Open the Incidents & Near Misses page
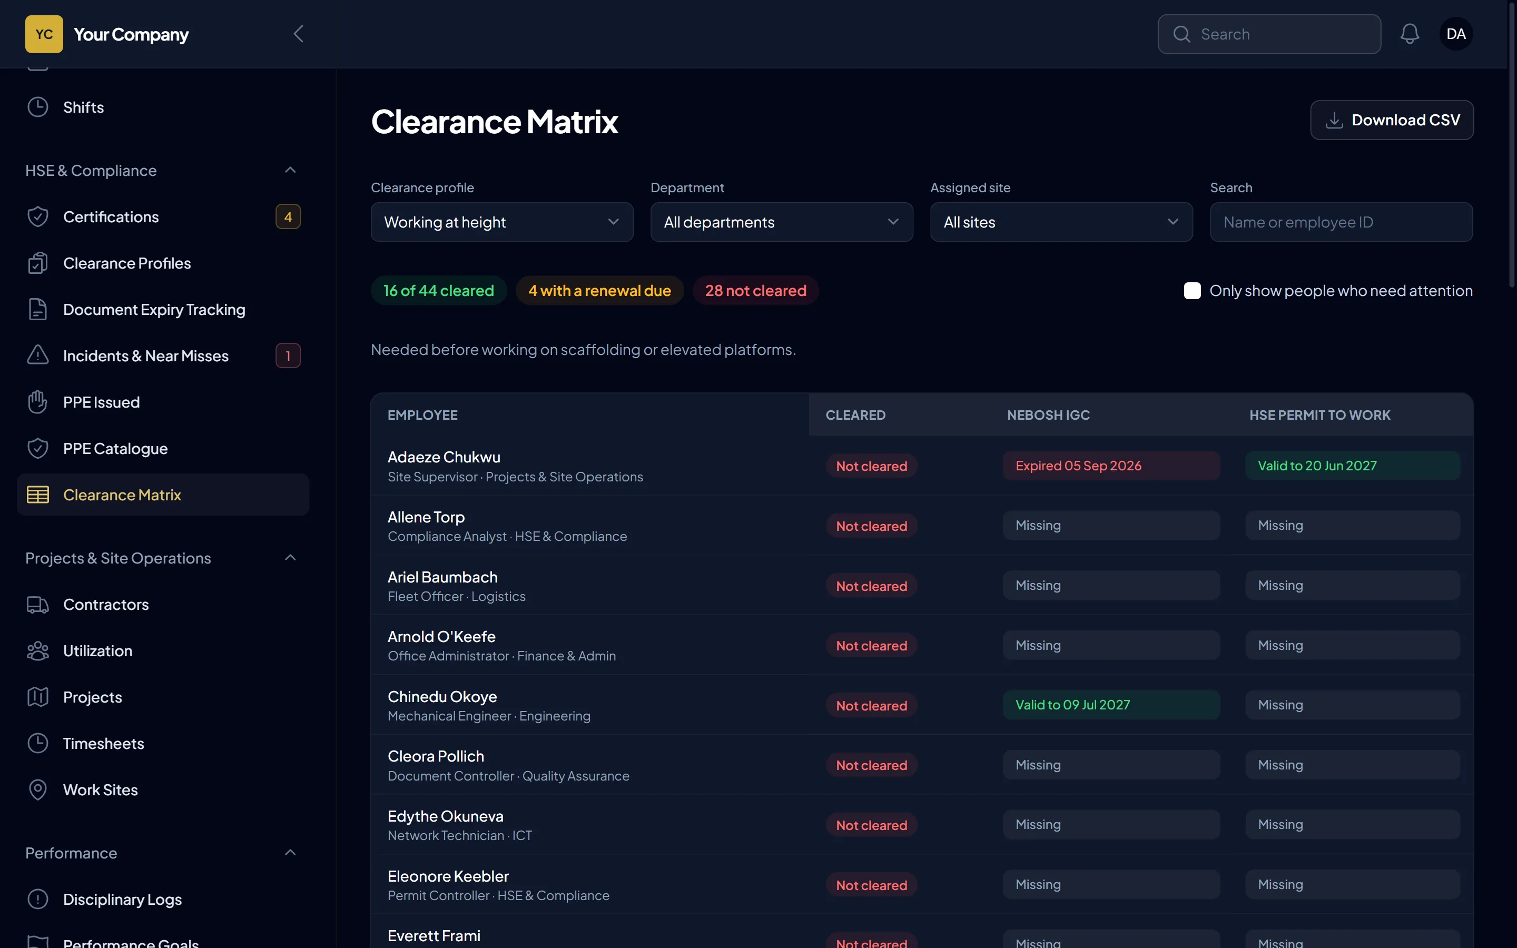 point(163,355)
